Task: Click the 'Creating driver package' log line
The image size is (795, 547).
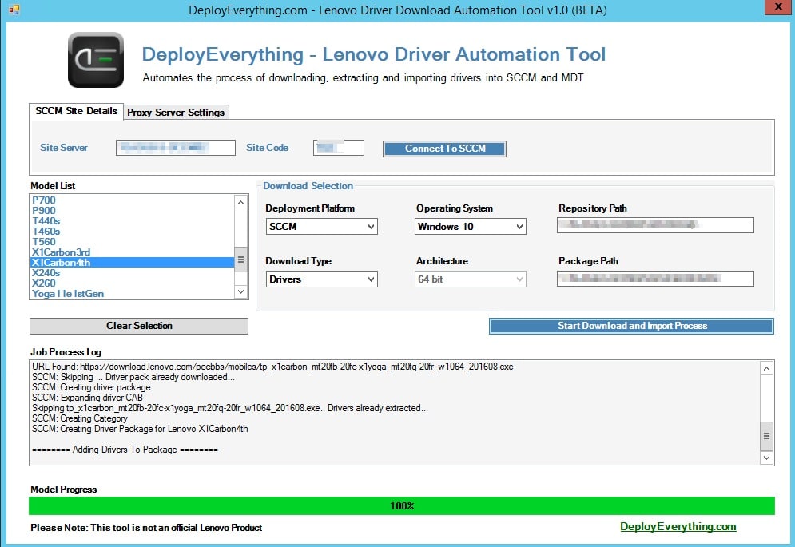Action: point(91,387)
